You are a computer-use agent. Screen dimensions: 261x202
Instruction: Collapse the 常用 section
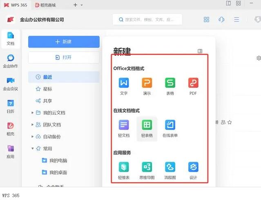(x=33, y=149)
